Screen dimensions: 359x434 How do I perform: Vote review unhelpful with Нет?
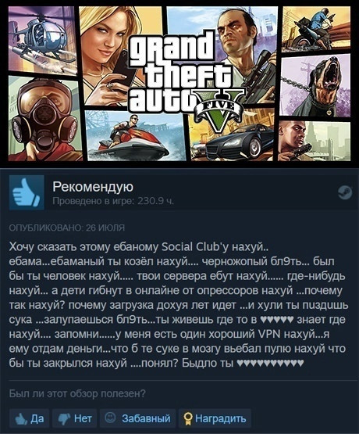pos(74,418)
